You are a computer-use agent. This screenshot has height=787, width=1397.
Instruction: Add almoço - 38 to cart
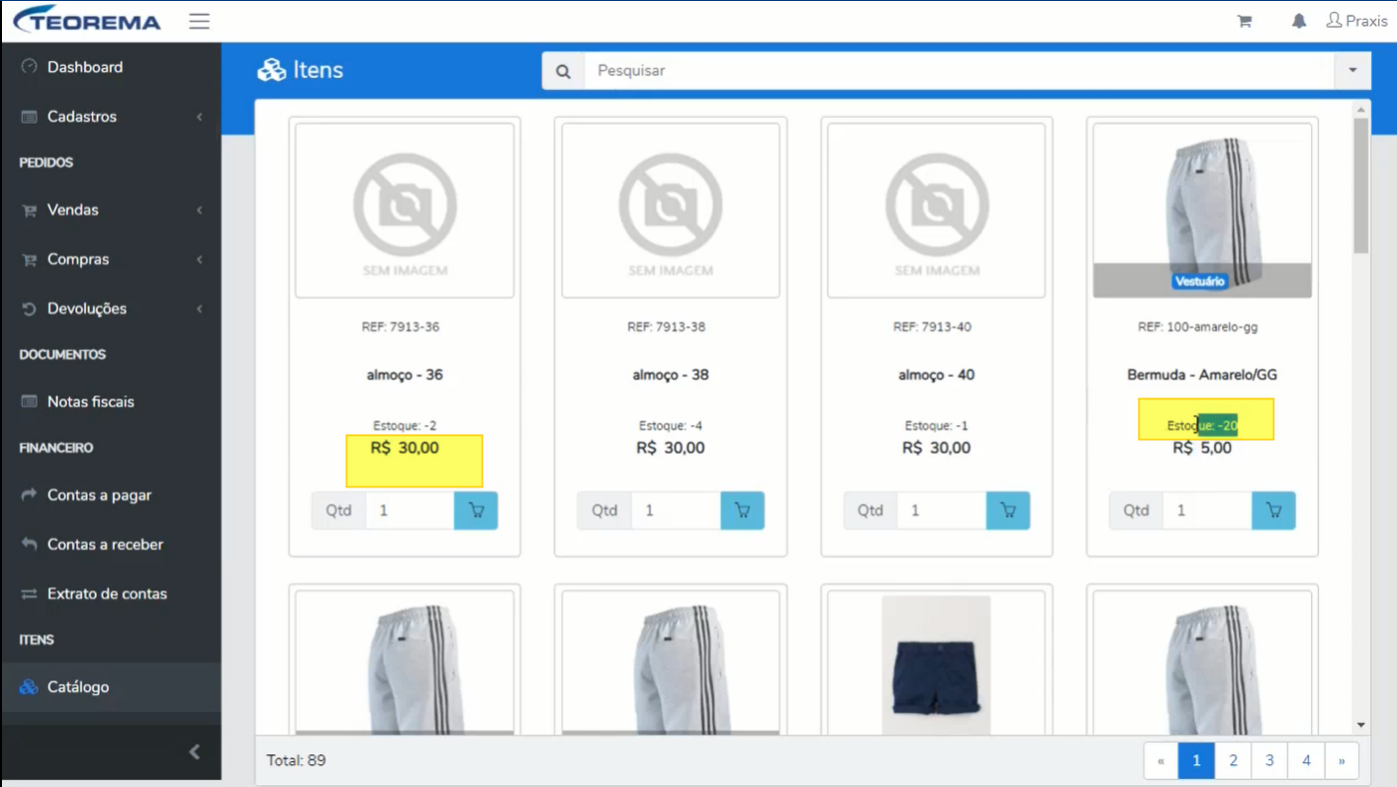coord(742,510)
